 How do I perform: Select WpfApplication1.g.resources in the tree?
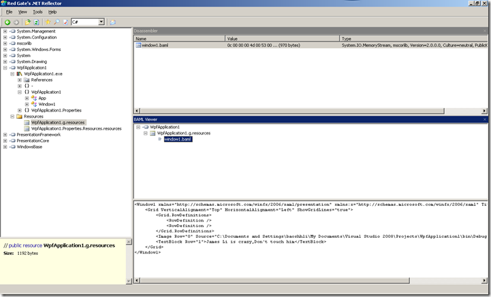point(58,122)
